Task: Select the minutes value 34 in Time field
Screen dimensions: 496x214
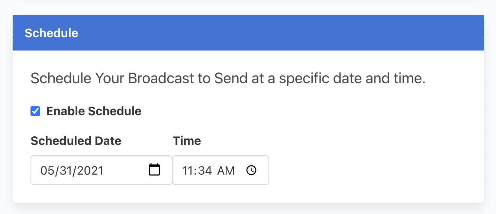Action: (205, 171)
